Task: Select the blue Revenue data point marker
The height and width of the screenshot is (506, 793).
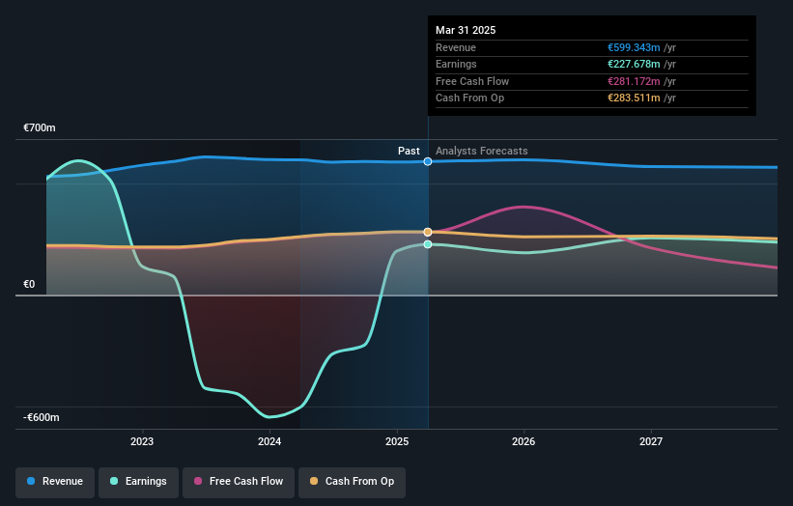Action: [x=428, y=162]
